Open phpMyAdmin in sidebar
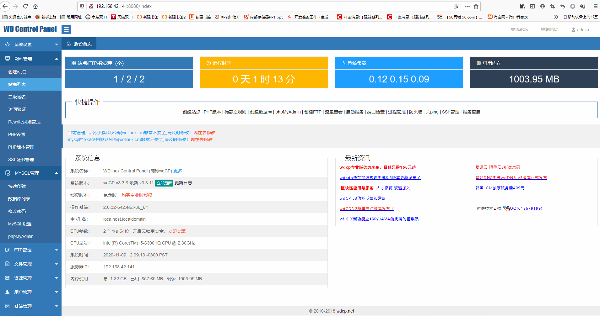The image size is (600, 316). click(31, 236)
